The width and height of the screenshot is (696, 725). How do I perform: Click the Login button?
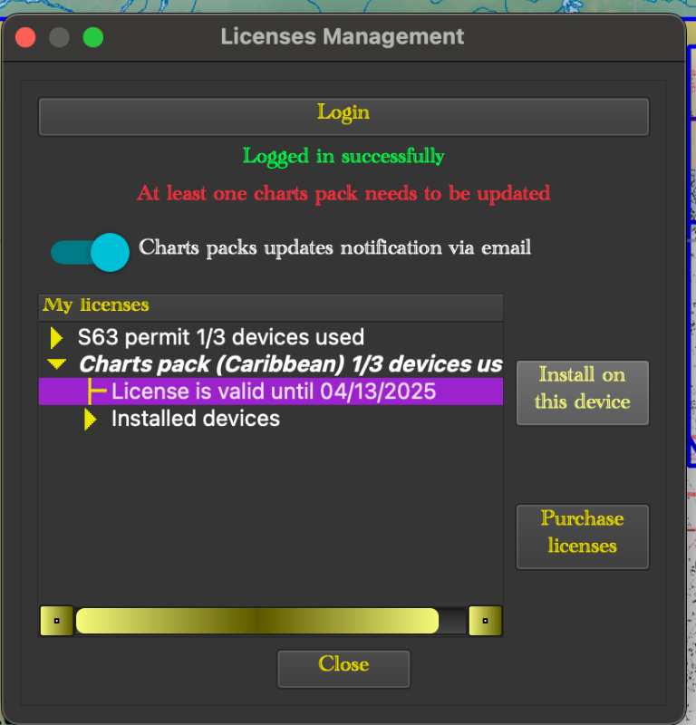(x=343, y=117)
